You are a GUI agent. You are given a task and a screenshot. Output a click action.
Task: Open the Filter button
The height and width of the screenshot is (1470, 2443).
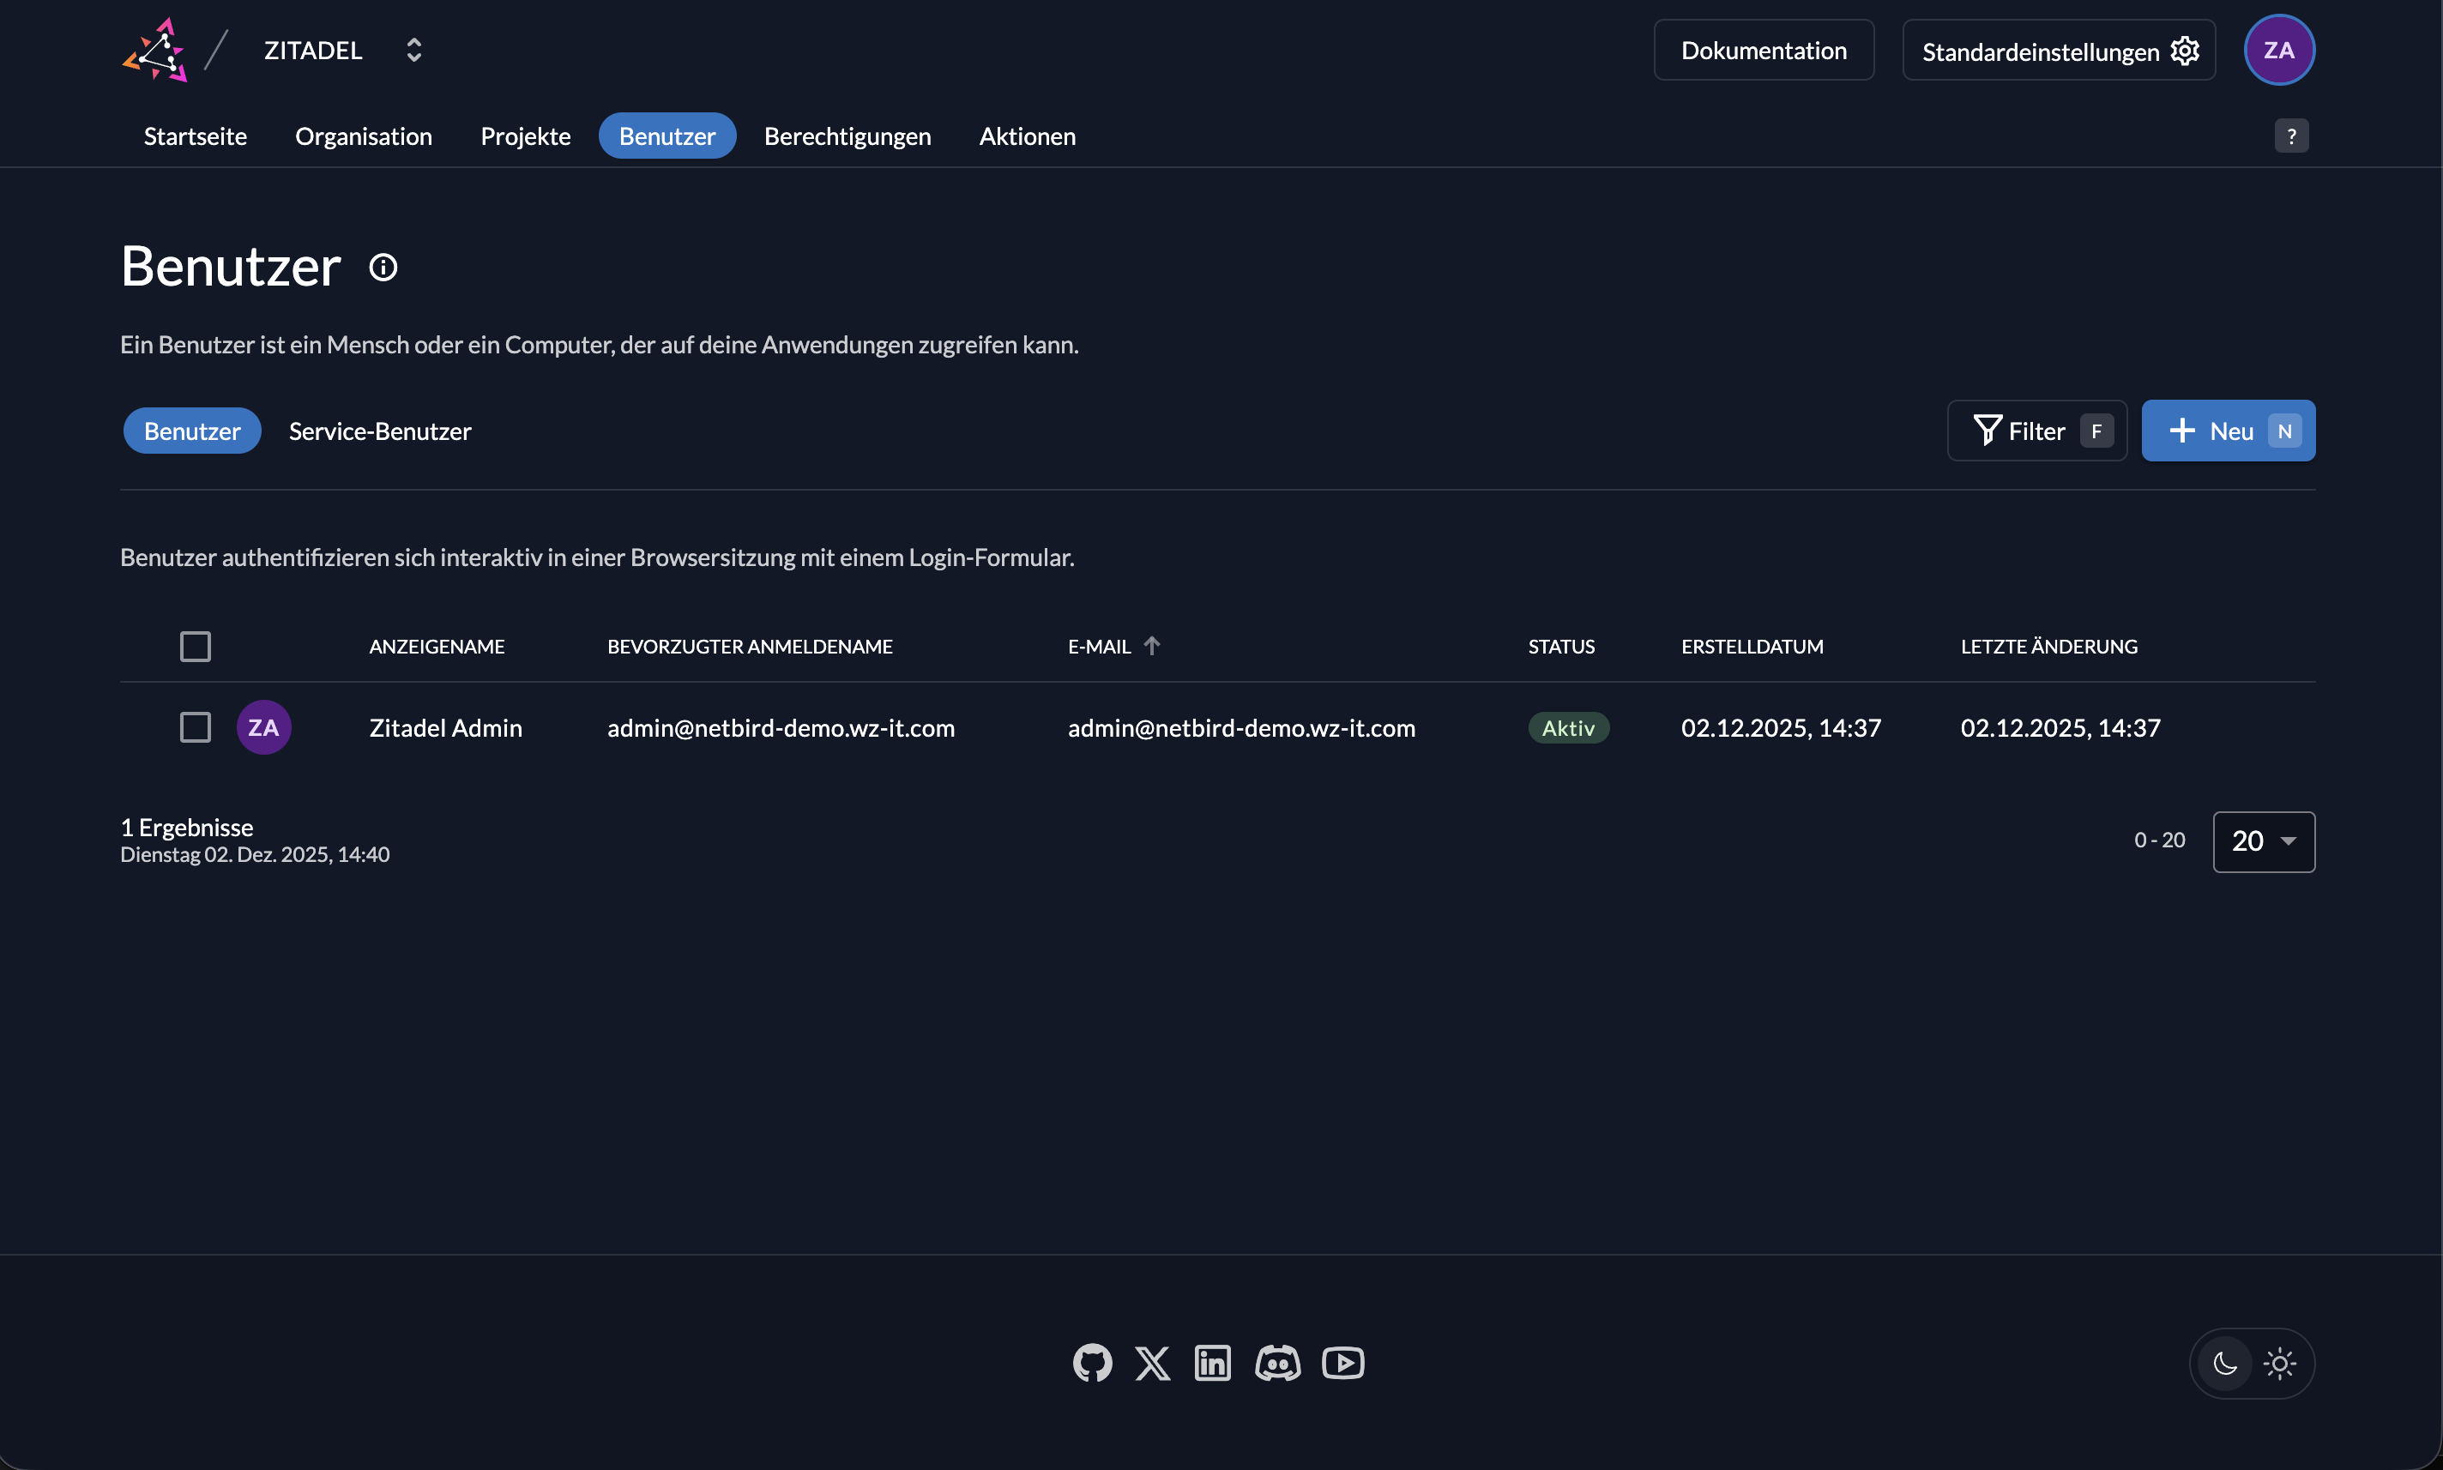pyautogui.click(x=2036, y=431)
